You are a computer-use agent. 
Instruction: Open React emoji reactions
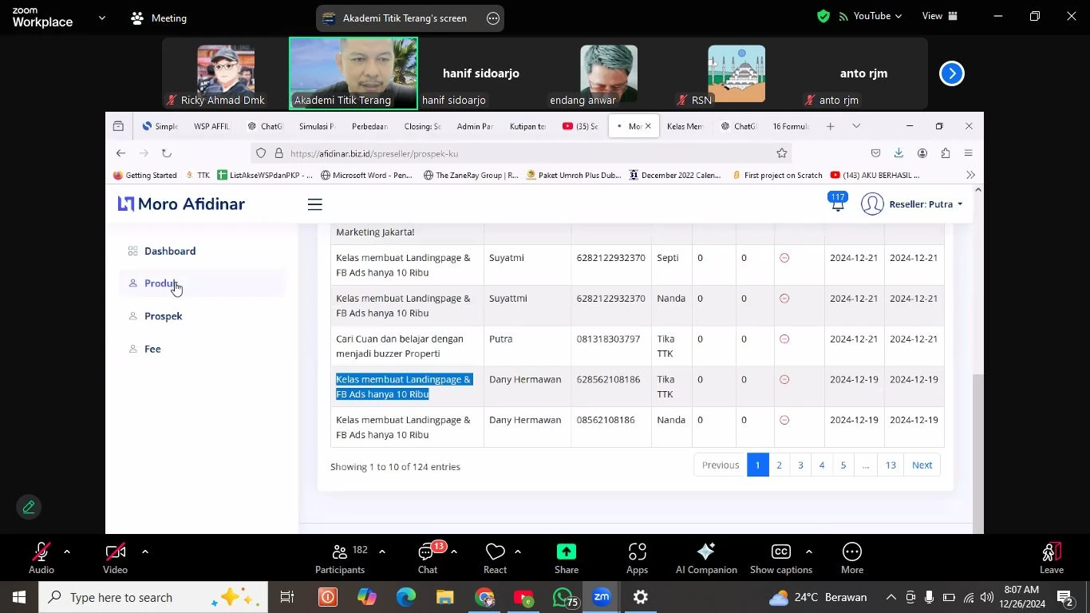point(495,558)
